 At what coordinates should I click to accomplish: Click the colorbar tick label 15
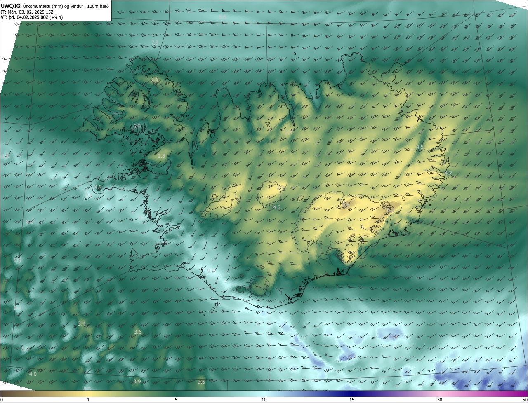(352, 400)
